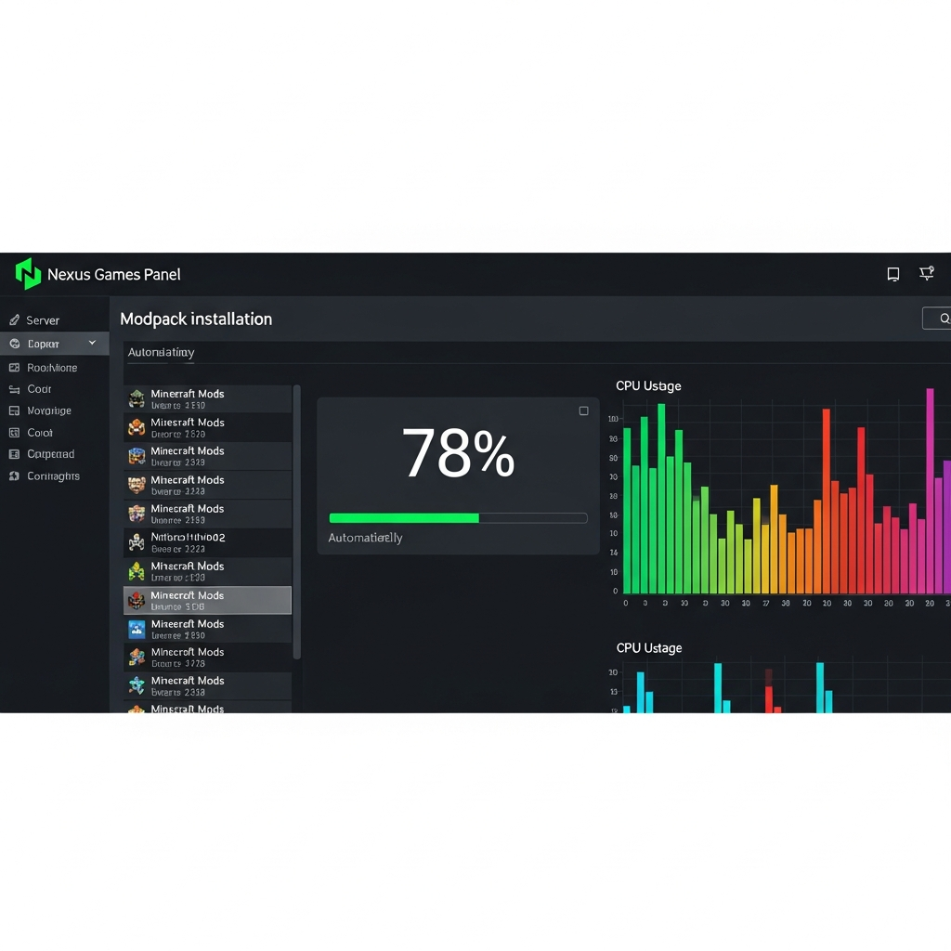Toggle the small checkbox on the 78% card

[x=583, y=410]
